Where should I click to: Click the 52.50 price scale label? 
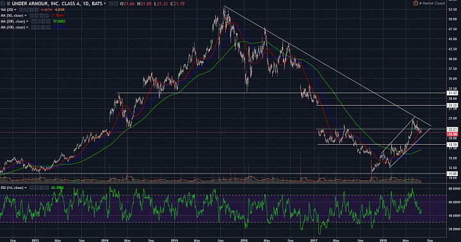(453, 10)
